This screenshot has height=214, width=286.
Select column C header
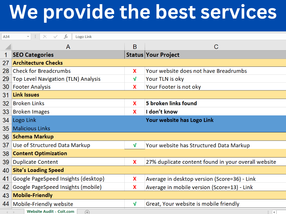[216, 47]
